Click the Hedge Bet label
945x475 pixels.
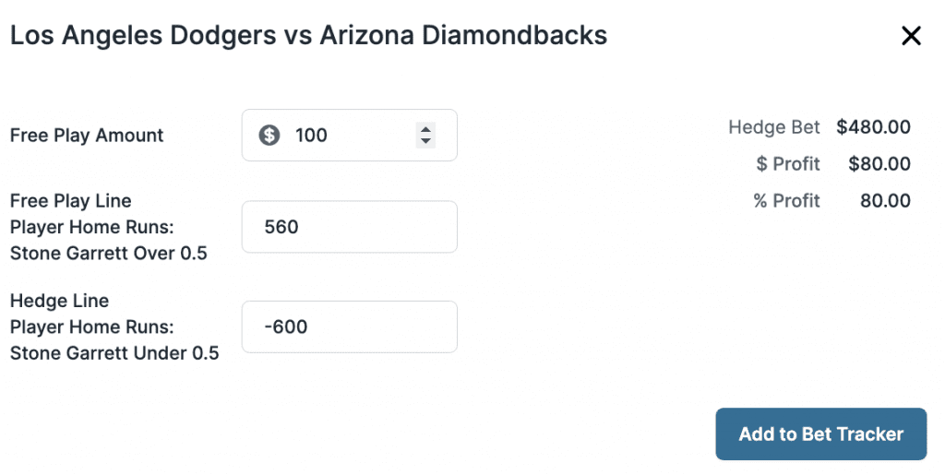(774, 127)
